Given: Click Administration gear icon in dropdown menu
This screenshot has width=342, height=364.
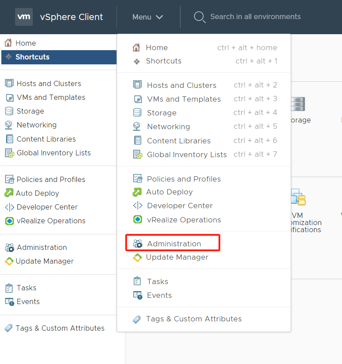Looking at the screenshot, I should [138, 244].
